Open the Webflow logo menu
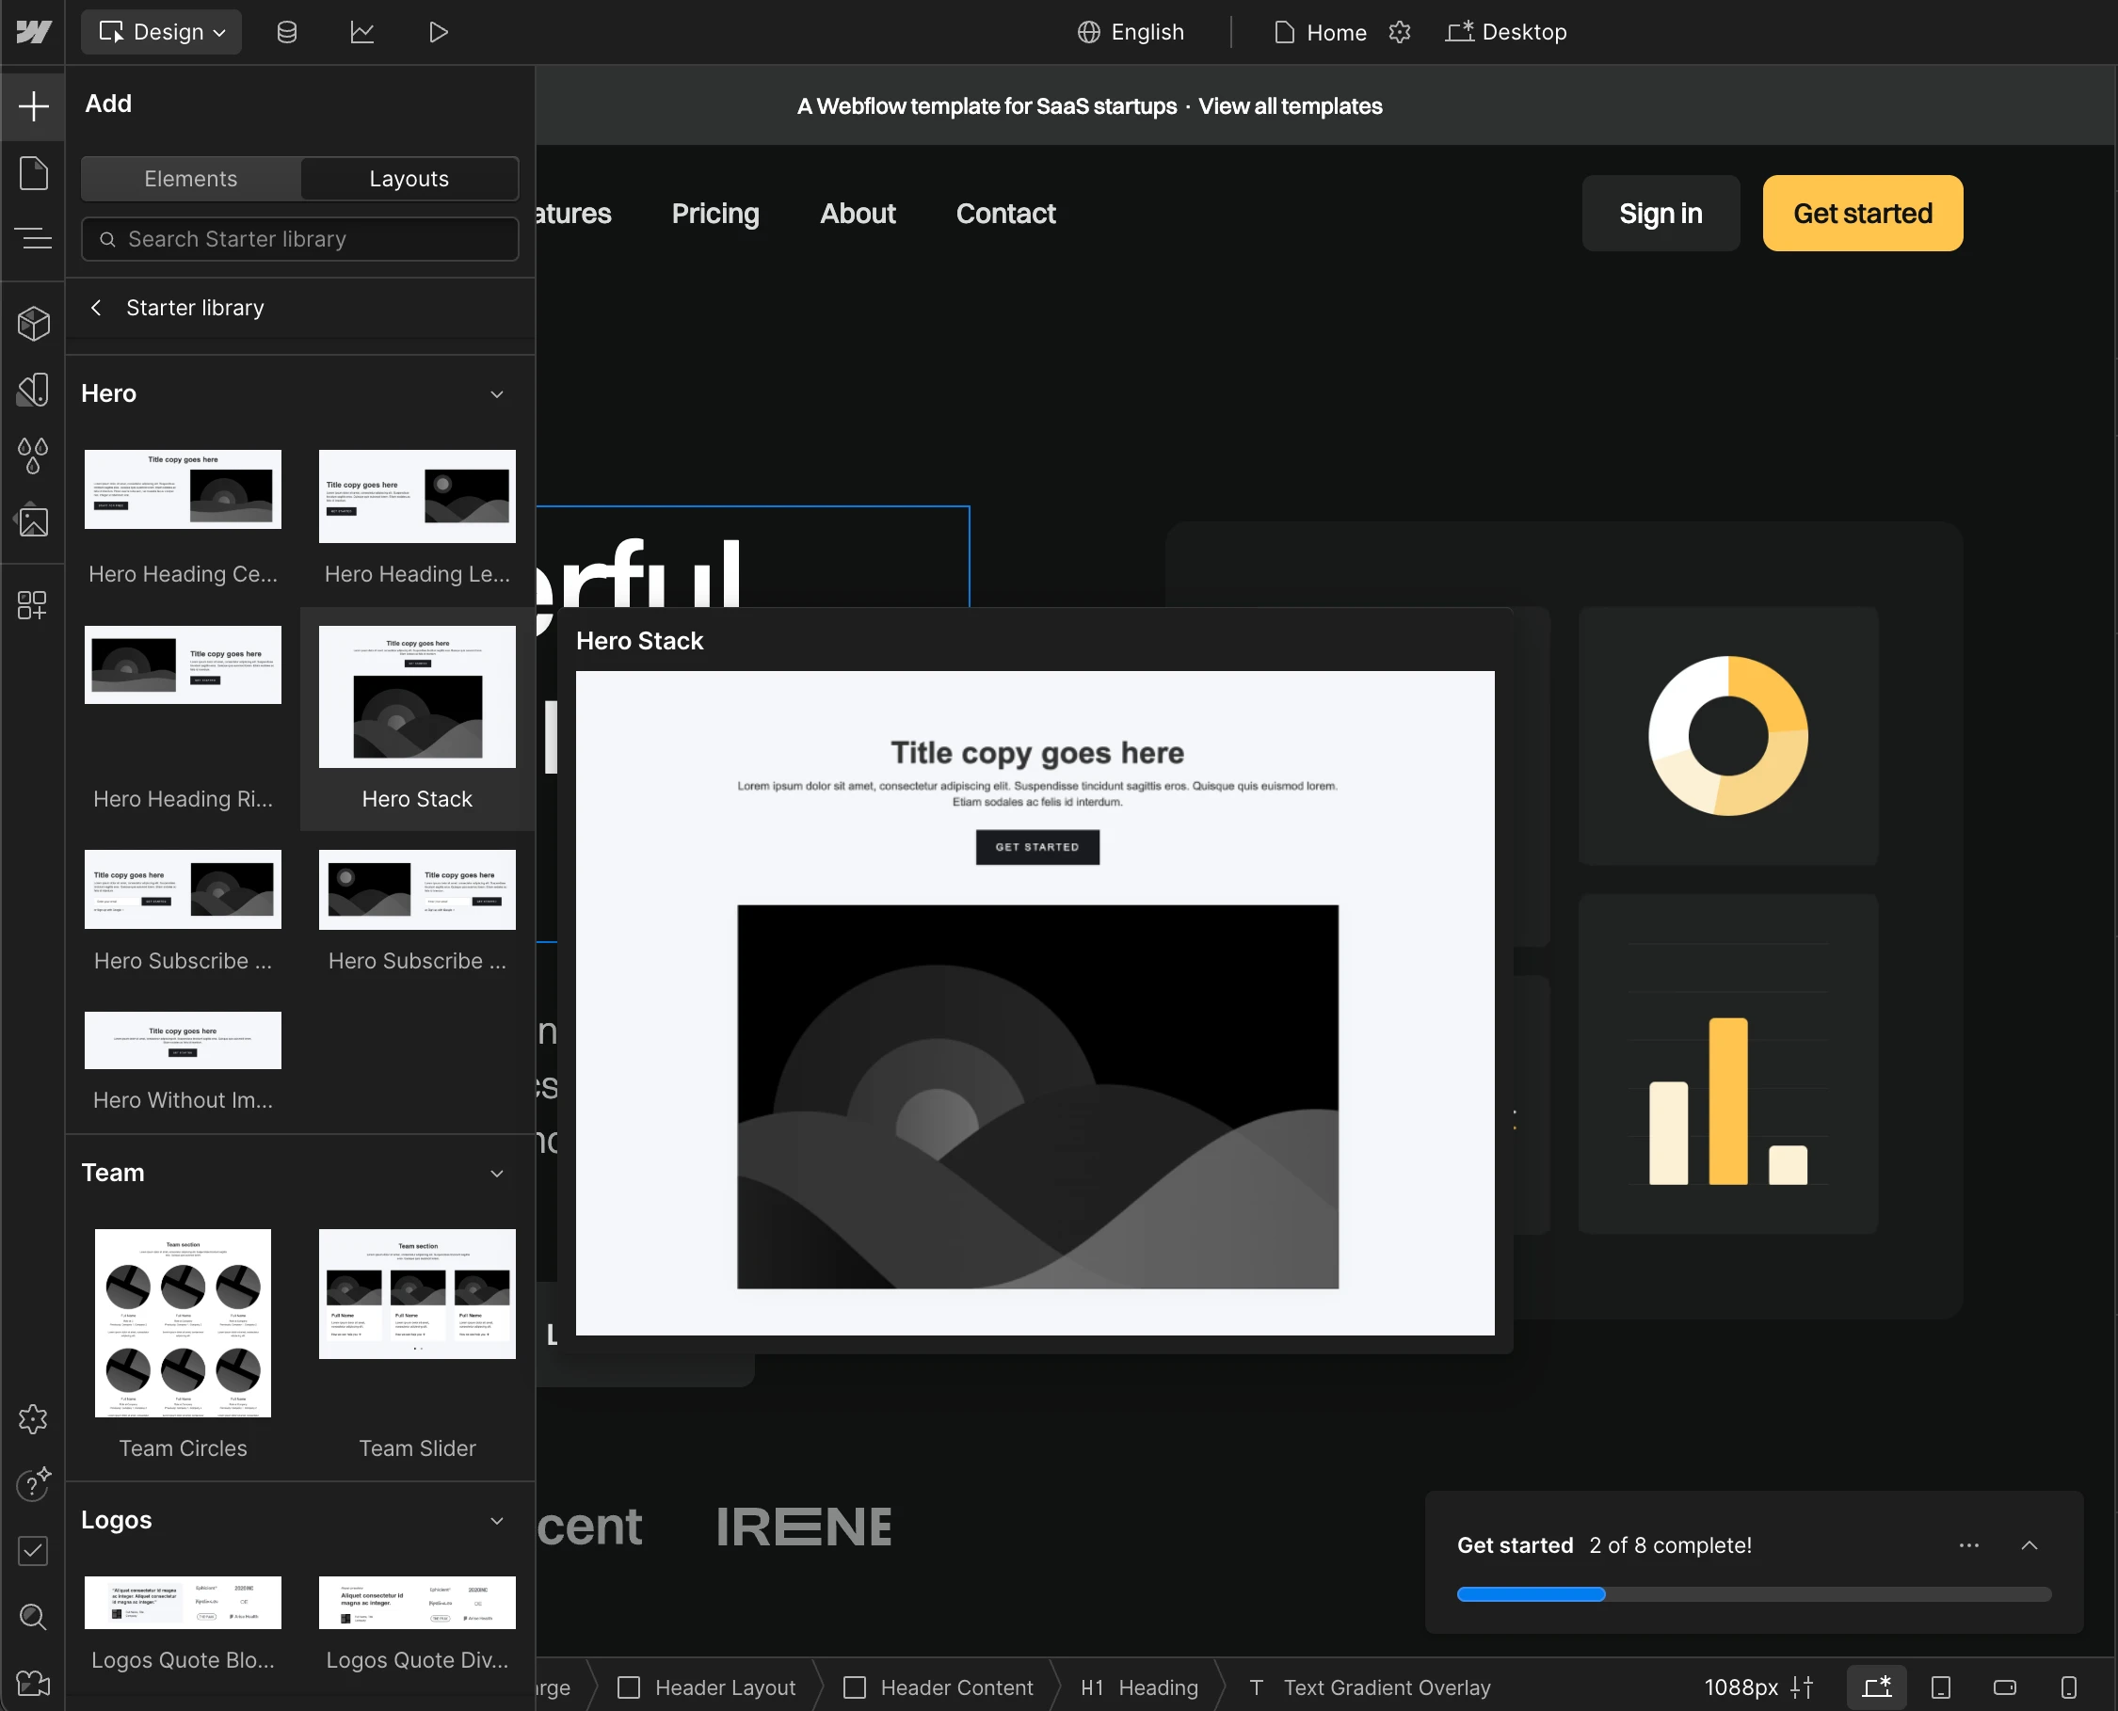Screen dimensions: 2118x1711 tap(33, 32)
